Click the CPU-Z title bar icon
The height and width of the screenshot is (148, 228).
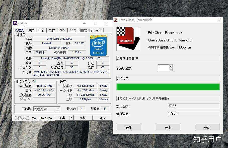15,23
